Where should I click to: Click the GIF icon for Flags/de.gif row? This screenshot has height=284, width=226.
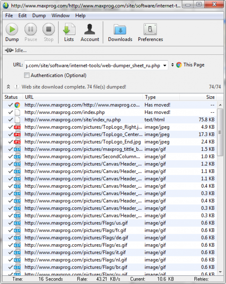(17, 238)
